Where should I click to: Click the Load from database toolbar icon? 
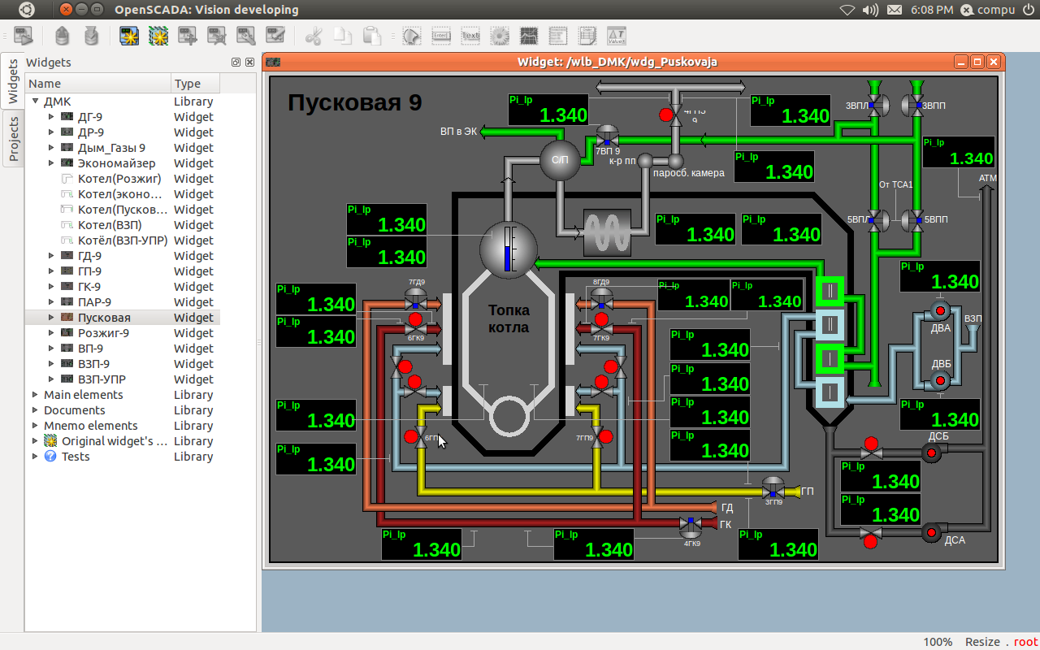point(63,36)
